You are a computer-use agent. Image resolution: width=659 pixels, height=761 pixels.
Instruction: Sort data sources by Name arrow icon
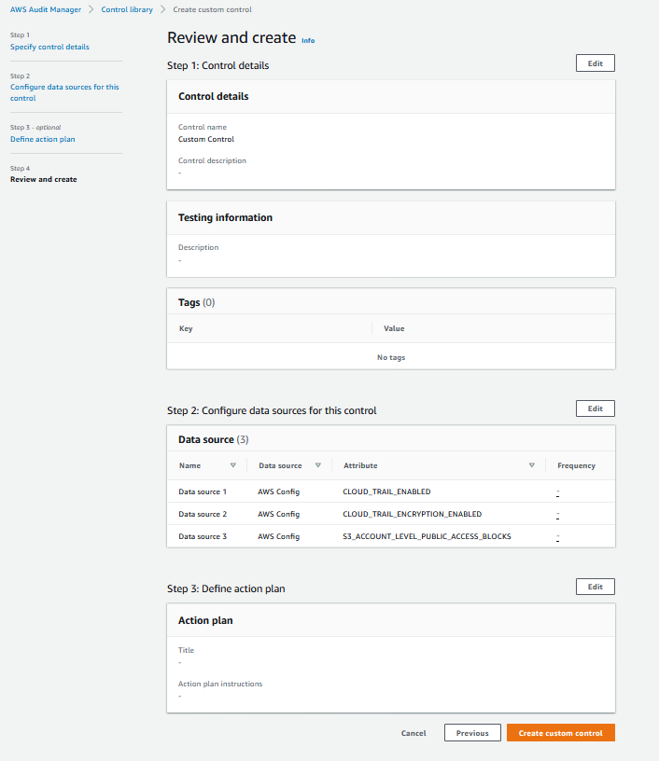(x=233, y=465)
